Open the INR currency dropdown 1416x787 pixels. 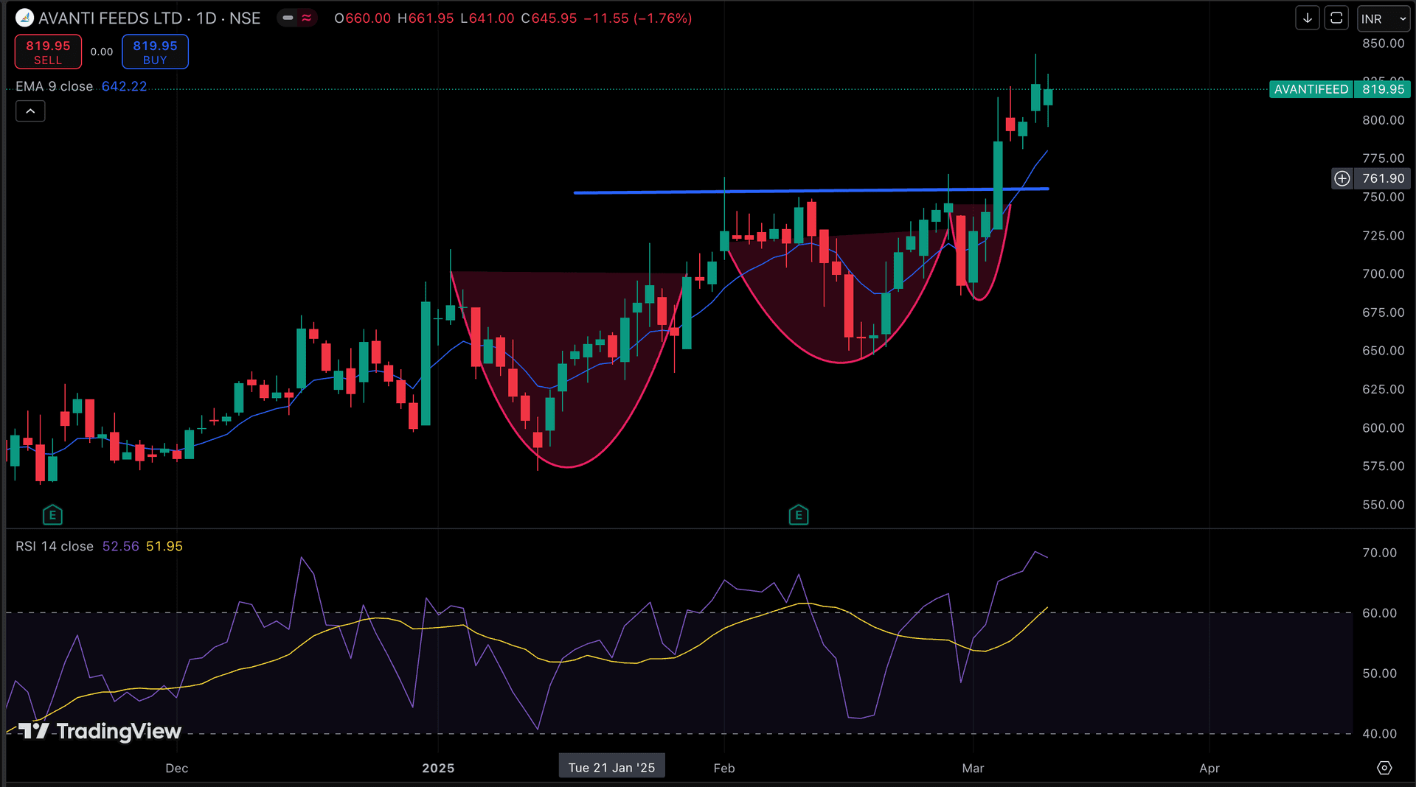1384,18
